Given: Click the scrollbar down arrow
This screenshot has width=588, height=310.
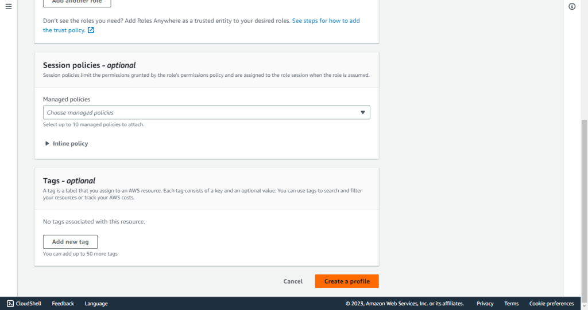Looking at the screenshot, I should (x=584, y=306).
